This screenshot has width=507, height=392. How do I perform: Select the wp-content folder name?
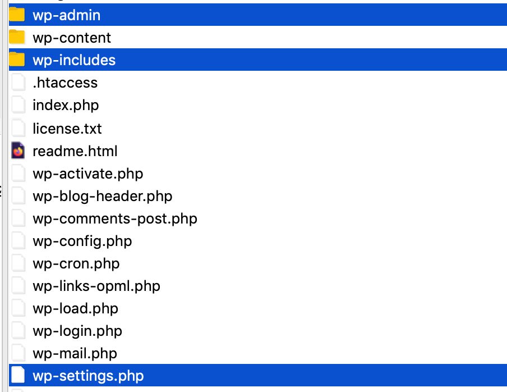click(x=72, y=38)
